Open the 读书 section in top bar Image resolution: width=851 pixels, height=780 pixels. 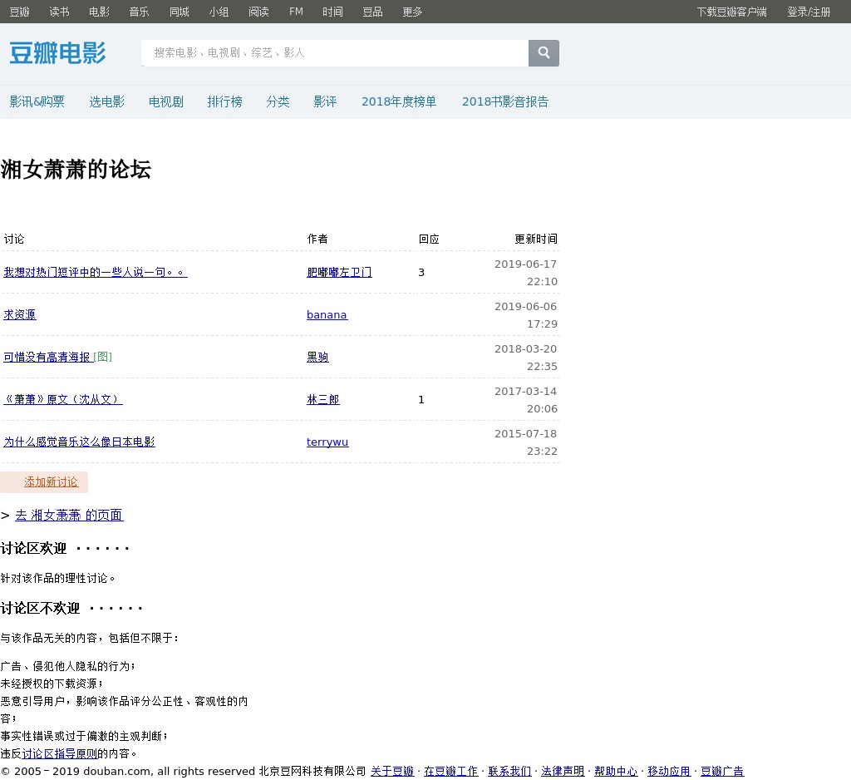59,12
